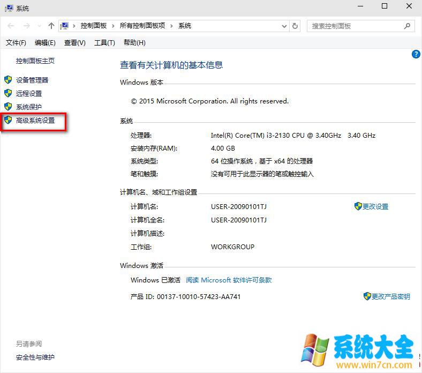Click 更改设置 link for computer name
The height and width of the screenshot is (373, 422).
coord(375,206)
